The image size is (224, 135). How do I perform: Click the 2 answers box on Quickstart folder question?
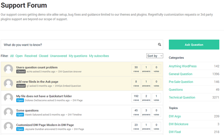pos(146,98)
